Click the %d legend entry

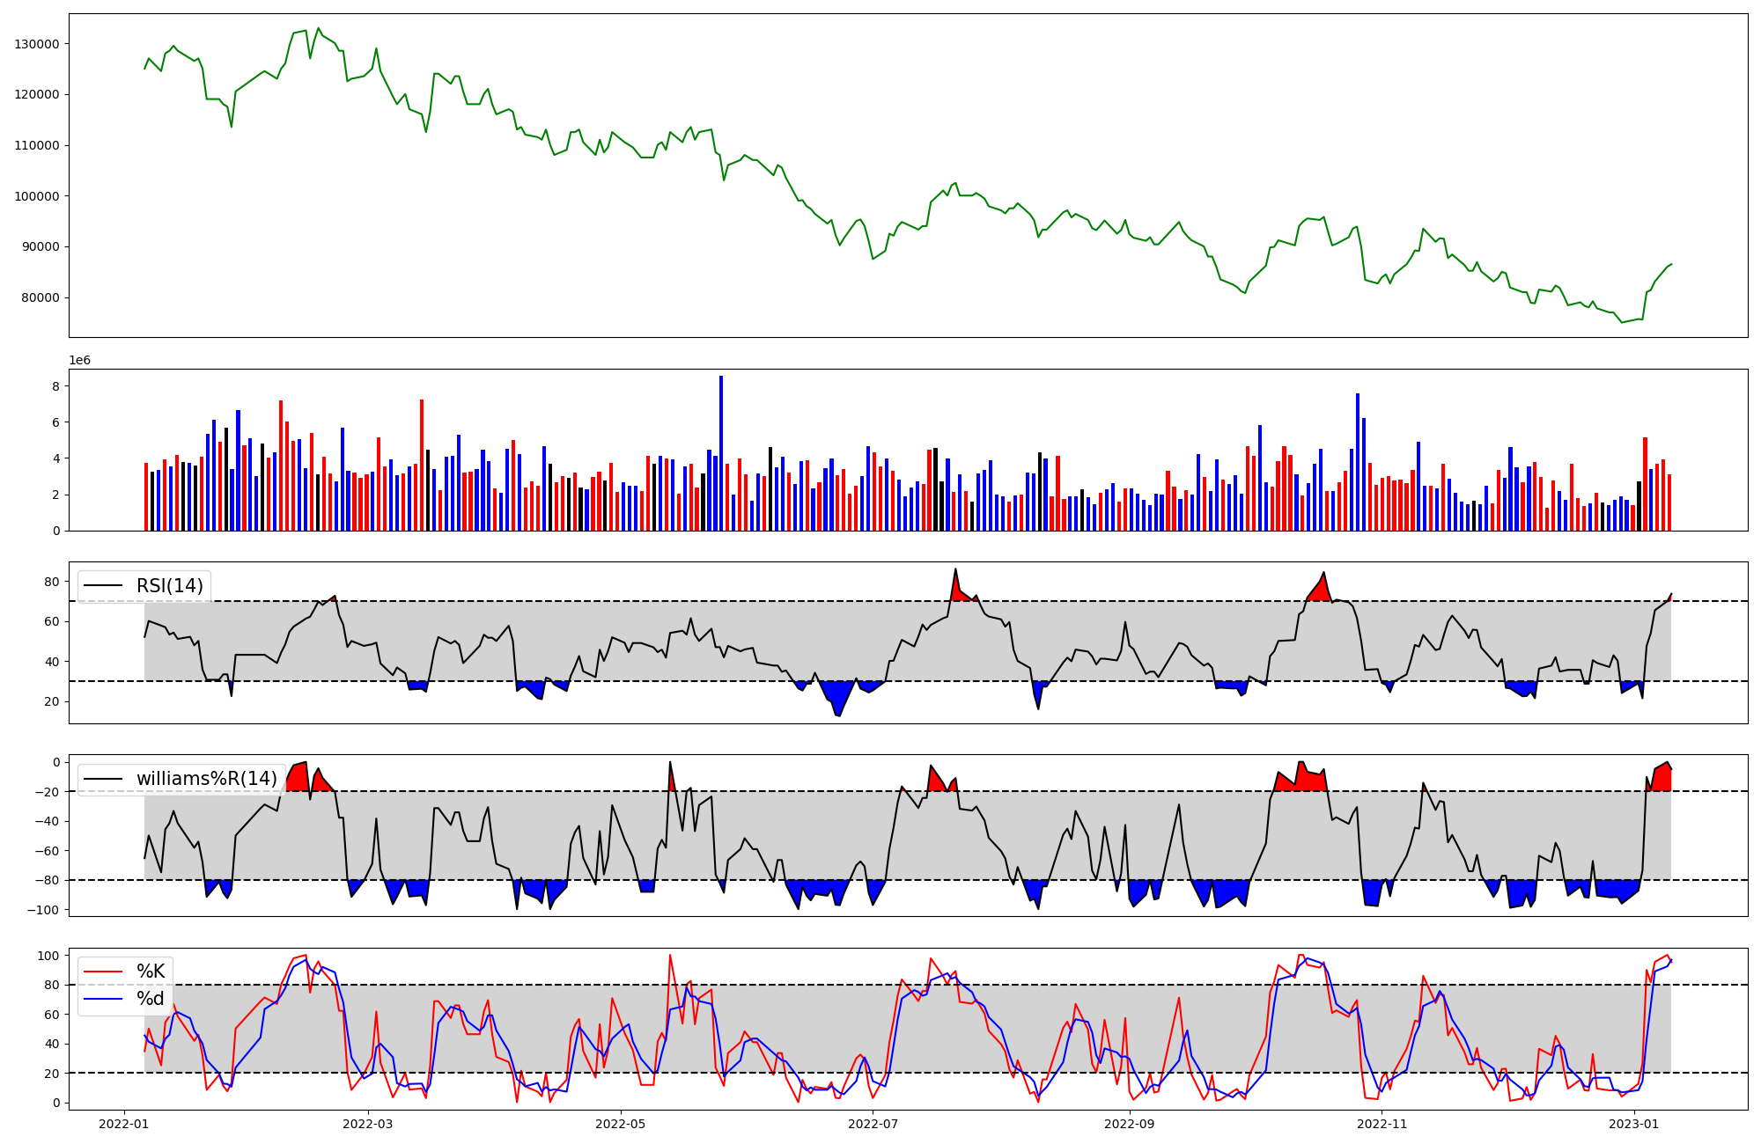(150, 999)
